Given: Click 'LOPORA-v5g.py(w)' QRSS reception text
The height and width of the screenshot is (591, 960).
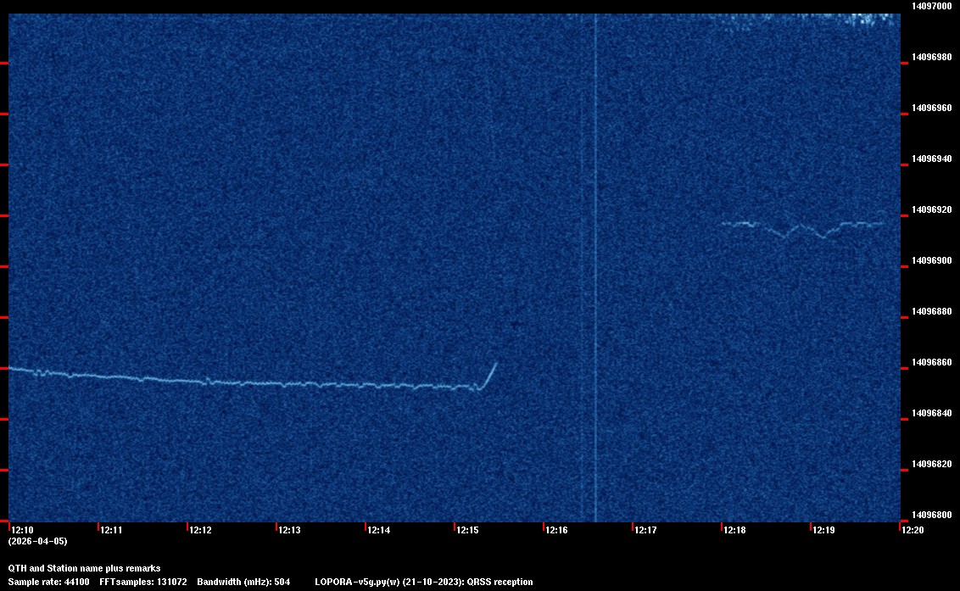Looking at the screenshot, I should pyautogui.click(x=424, y=582).
